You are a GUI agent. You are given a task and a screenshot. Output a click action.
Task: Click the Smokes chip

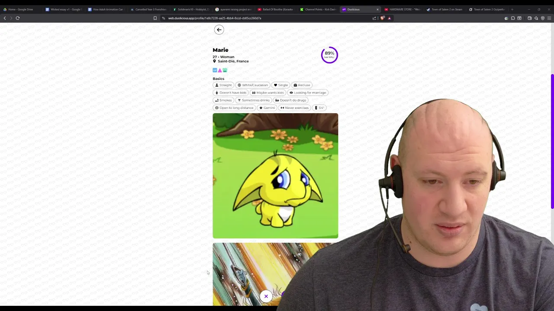coord(223,100)
